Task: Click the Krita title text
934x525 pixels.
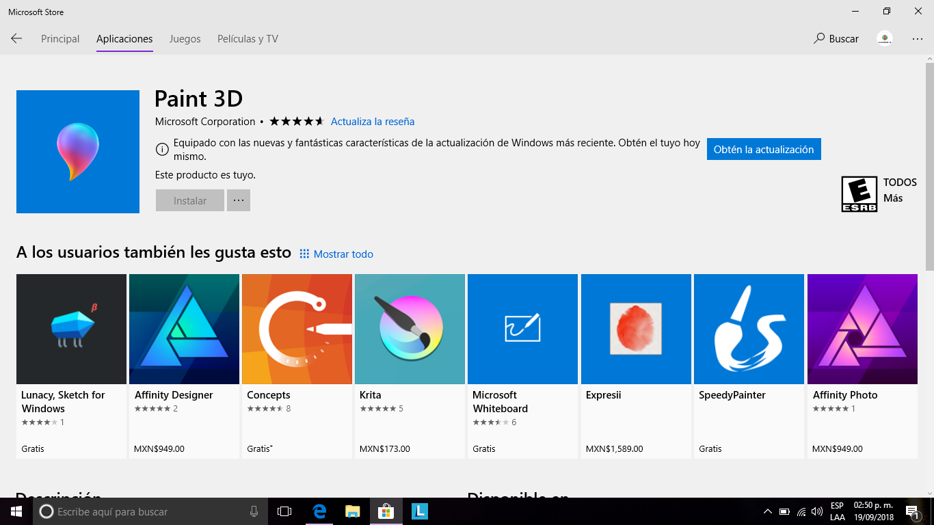Action: click(x=371, y=395)
